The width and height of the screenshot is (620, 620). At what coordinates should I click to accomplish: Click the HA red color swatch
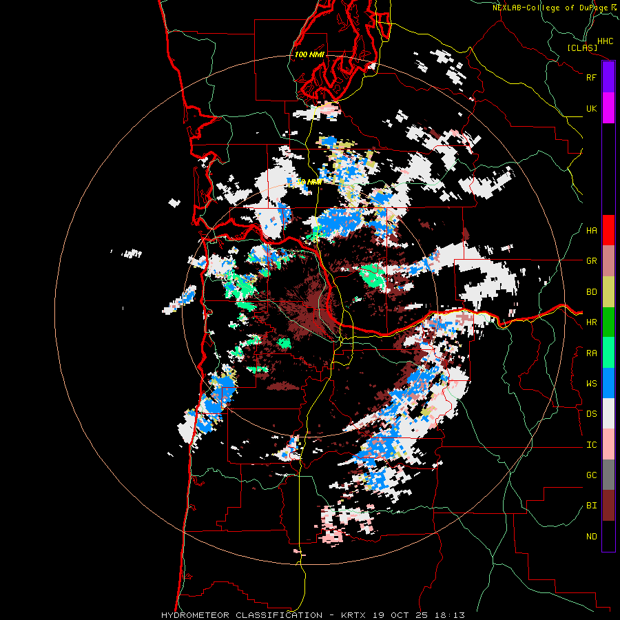[608, 230]
